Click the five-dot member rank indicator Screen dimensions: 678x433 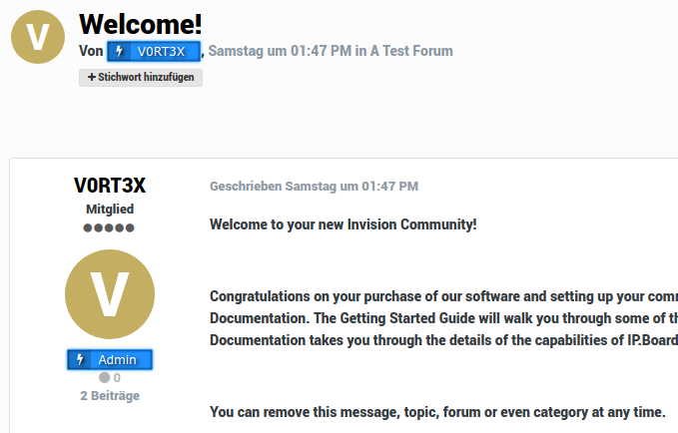(x=110, y=227)
